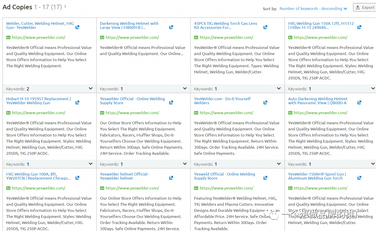Open 'YesWelder.com - Do-It-Yourself Welders' ad title

(x=222, y=101)
